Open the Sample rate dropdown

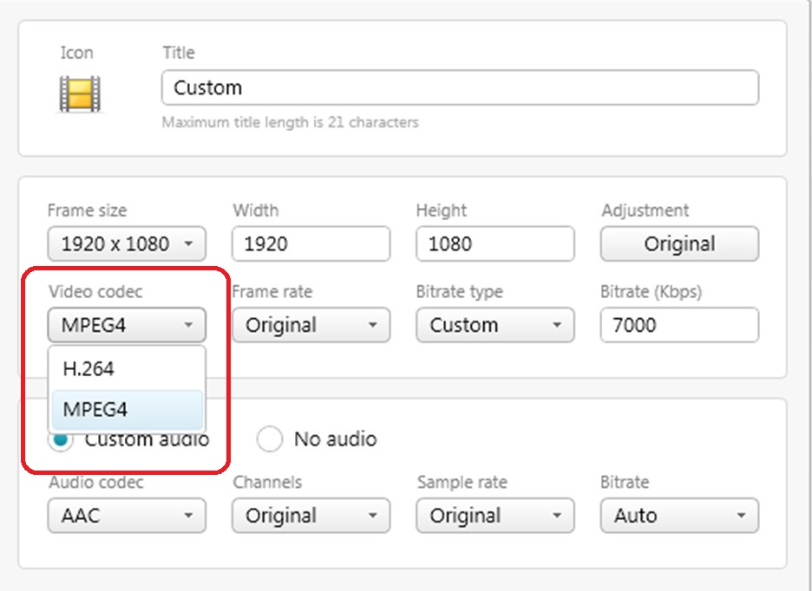coord(494,516)
